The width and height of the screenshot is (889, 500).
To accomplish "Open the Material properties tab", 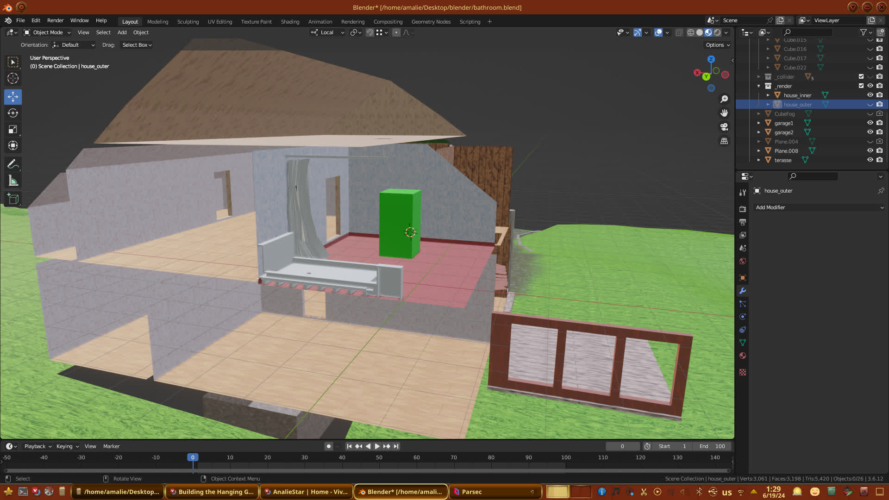I will coord(743,356).
